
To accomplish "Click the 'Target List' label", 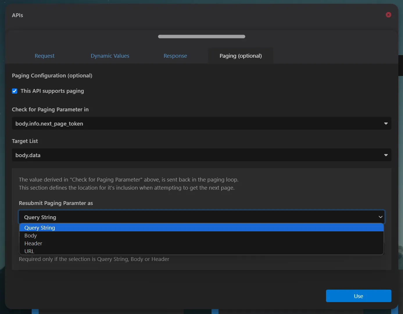I will [25, 141].
